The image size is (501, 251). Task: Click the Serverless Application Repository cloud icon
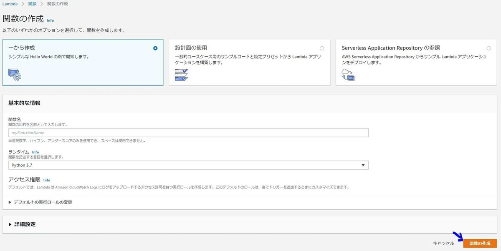pos(348,75)
